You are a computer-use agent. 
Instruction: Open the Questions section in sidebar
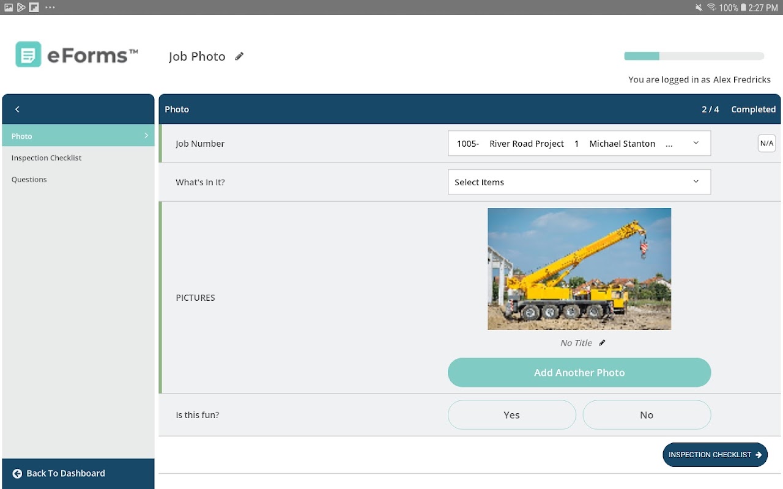click(x=29, y=180)
